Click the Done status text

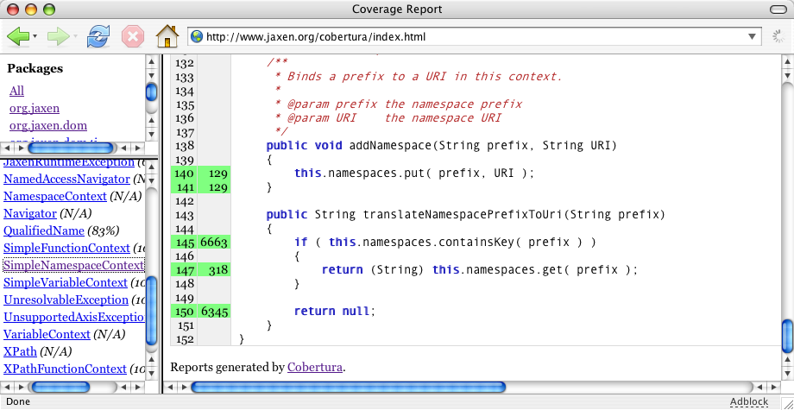point(18,402)
